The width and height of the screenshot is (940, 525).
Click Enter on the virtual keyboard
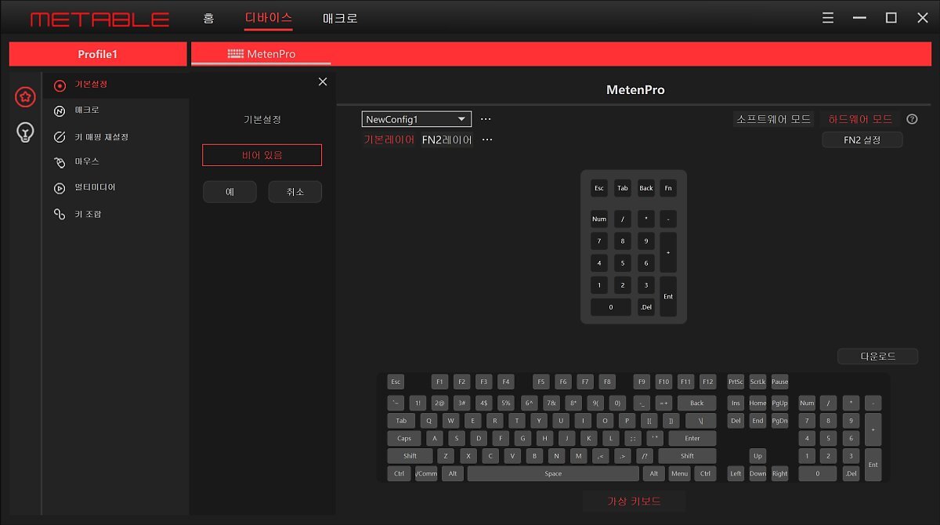[x=692, y=439]
